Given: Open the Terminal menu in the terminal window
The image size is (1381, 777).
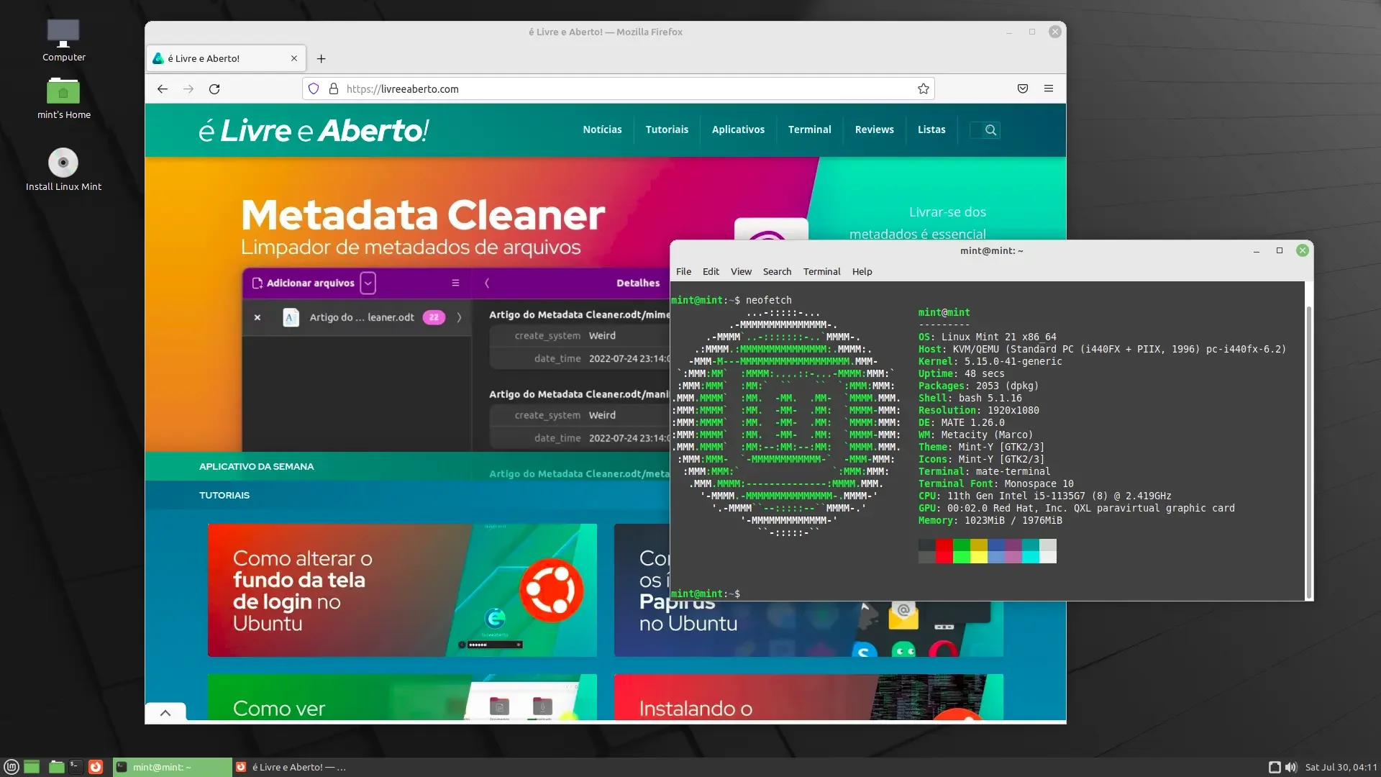Looking at the screenshot, I should 821,272.
